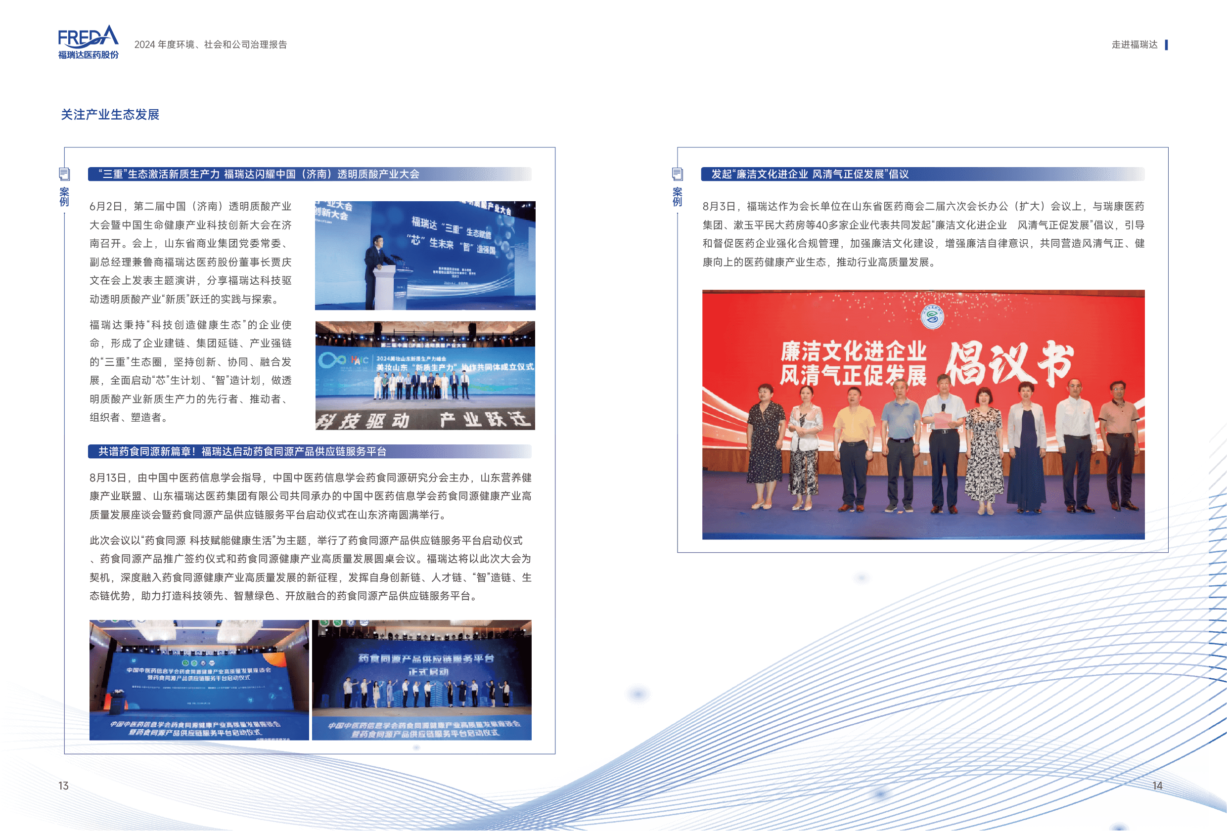Click page number 13
Screen dimensions: 1227x833
click(x=63, y=786)
